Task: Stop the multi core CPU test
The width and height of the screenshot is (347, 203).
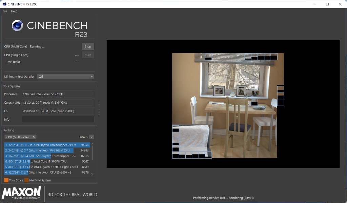Action: [88, 46]
